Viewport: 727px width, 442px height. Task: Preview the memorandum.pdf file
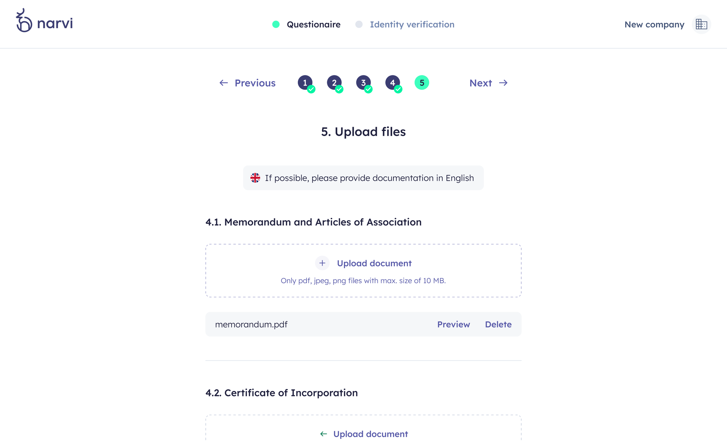(x=453, y=324)
